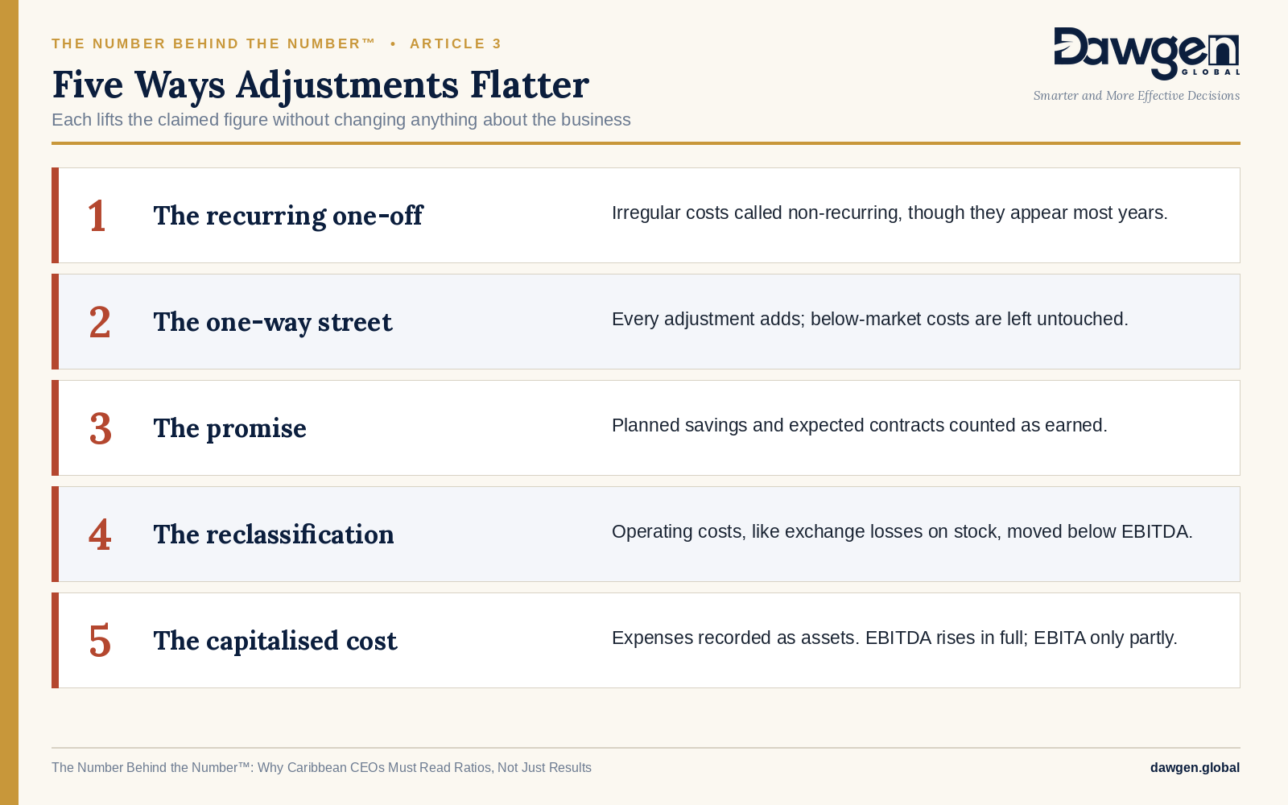This screenshot has height=805, width=1288.
Task: Select the number 4 red numeral
Action: tap(100, 535)
